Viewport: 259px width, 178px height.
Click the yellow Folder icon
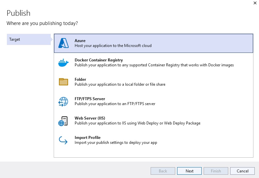(x=64, y=82)
